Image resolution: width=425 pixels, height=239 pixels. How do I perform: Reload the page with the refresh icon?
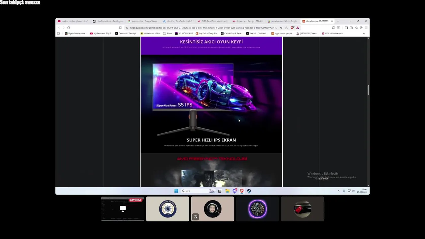69,28
